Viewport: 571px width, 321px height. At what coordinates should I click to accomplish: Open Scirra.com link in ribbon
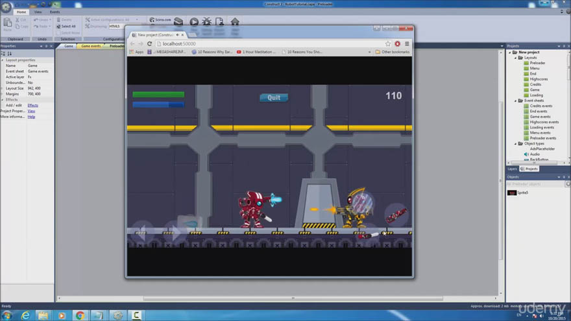[160, 19]
